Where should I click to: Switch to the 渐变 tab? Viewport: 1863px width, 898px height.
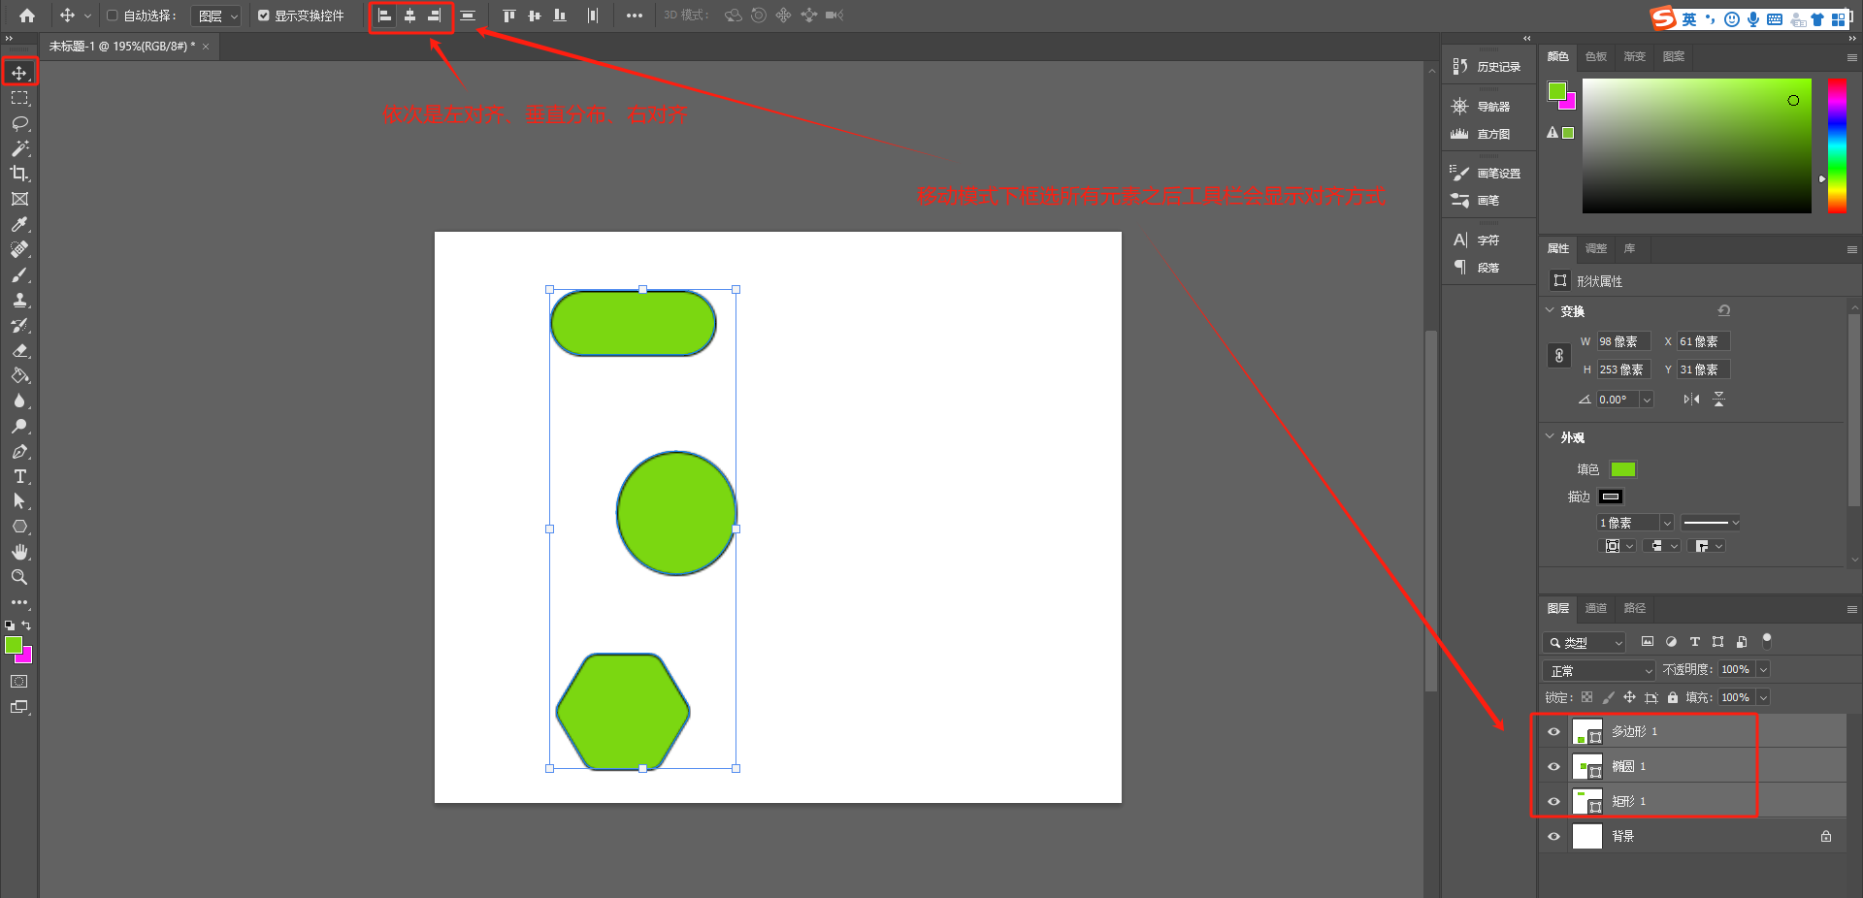point(1635,56)
